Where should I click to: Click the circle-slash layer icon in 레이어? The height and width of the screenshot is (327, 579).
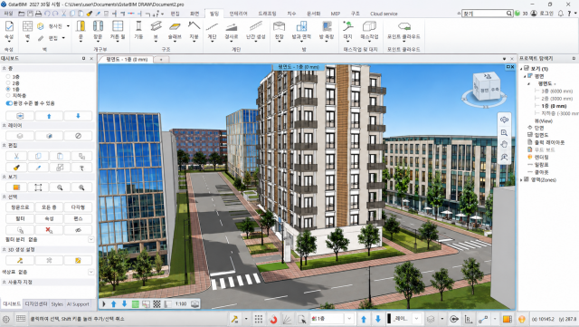[x=78, y=136]
